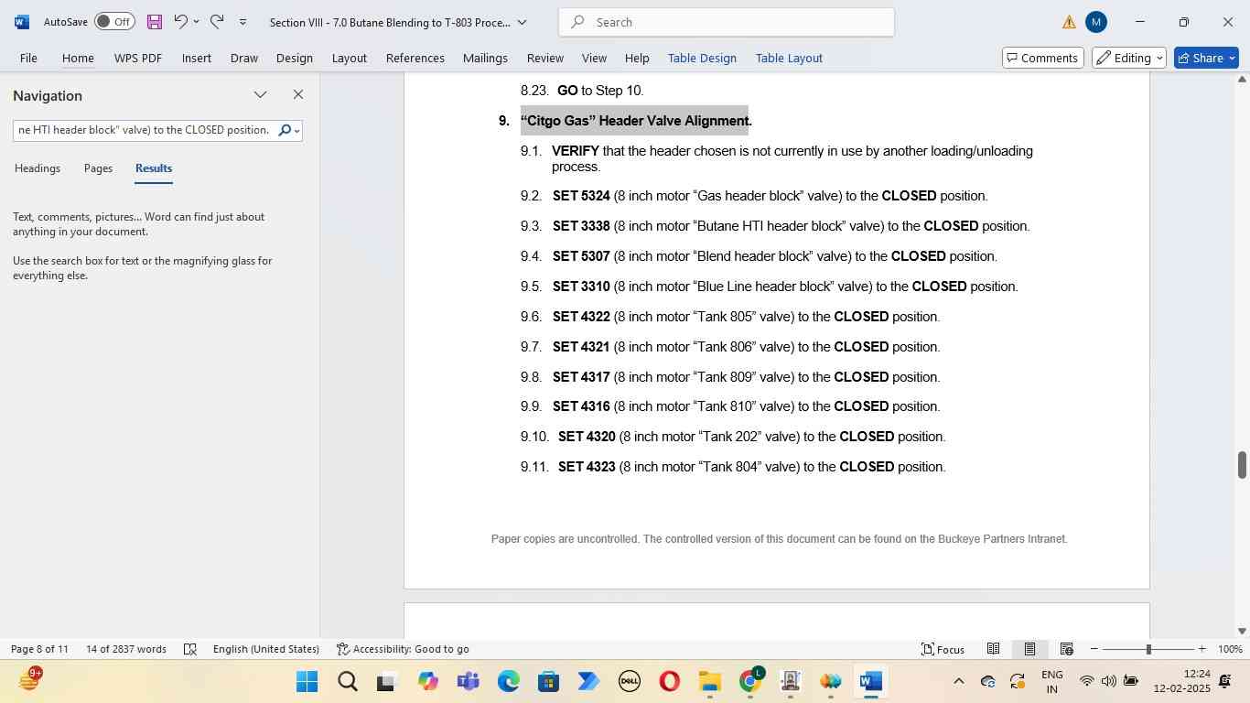The width and height of the screenshot is (1250, 703).
Task: Click the Undo arrow icon
Action: point(181,21)
